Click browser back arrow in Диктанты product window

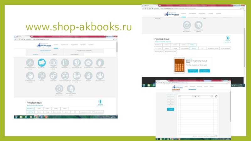[143, 8]
